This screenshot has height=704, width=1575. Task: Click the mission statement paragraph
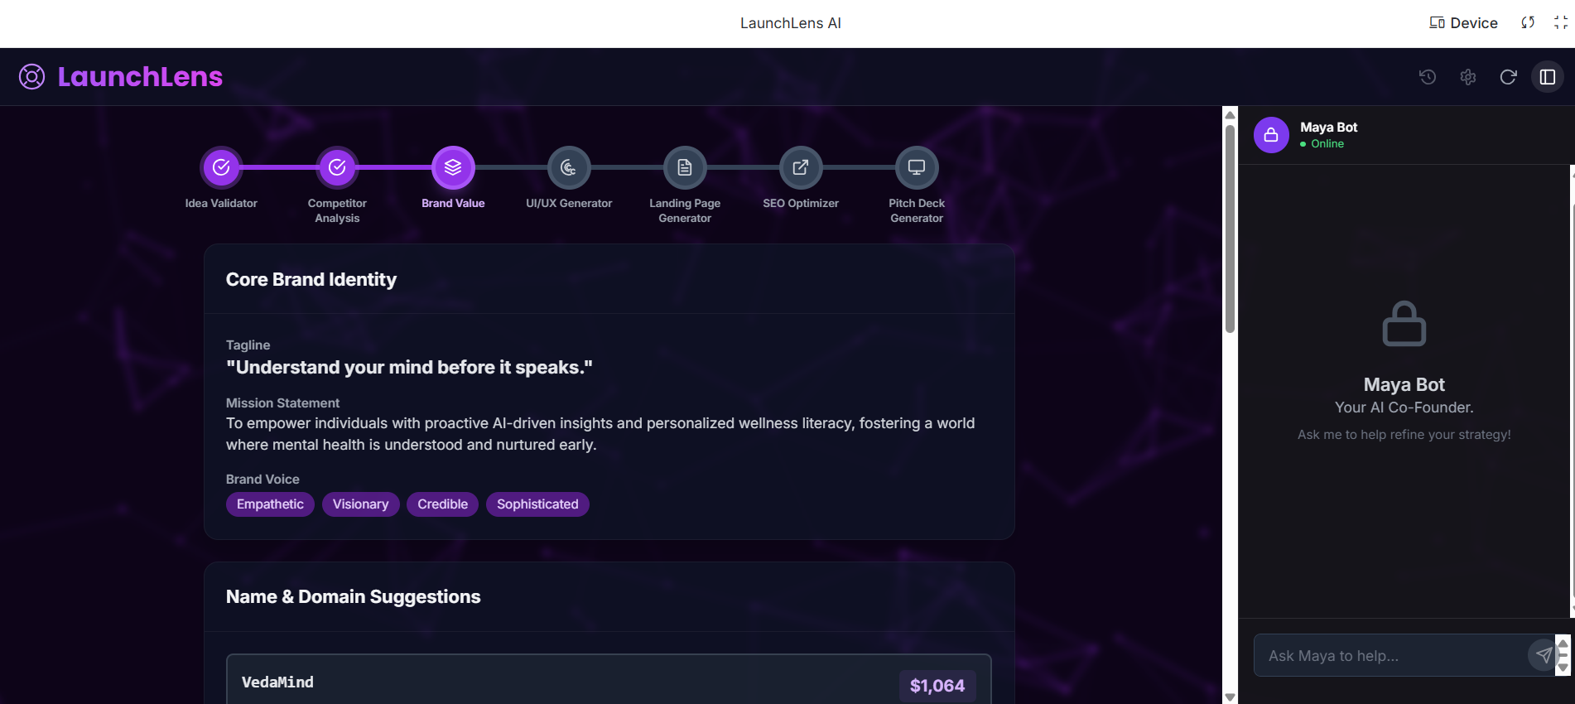coord(600,434)
